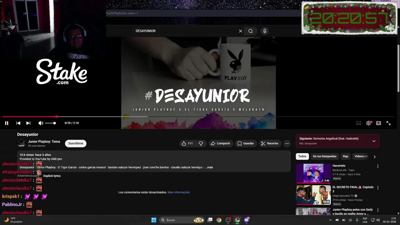This screenshot has width=400, height=225.
Task: Open Hacertelo video title
Action: tap(339, 166)
